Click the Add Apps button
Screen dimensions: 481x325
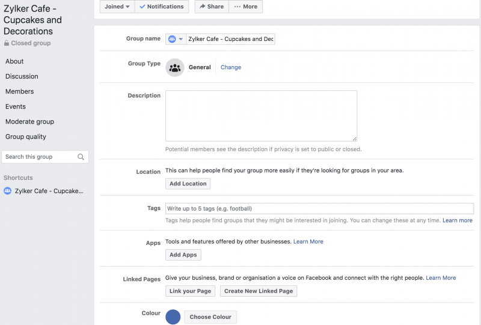tap(183, 255)
